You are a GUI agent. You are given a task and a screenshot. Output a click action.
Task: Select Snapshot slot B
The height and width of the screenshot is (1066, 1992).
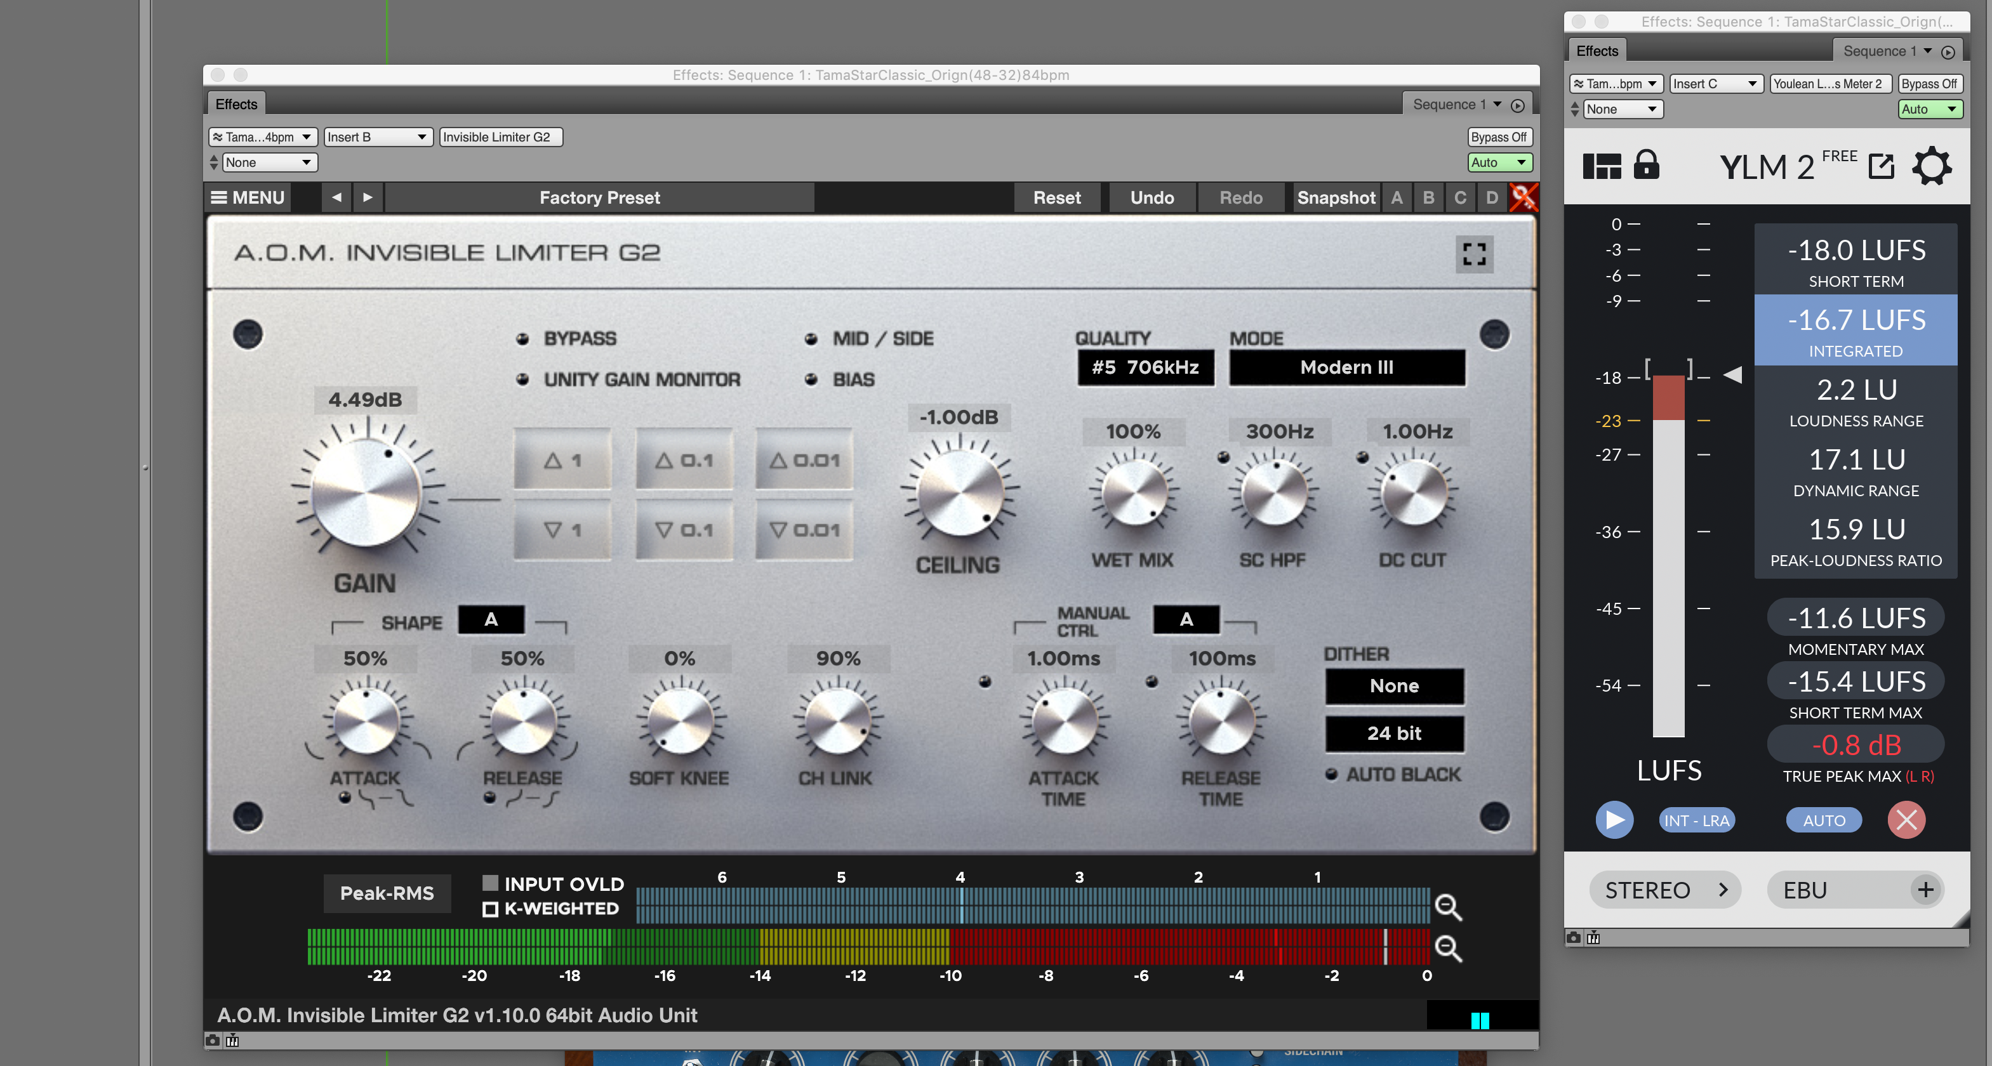(1428, 198)
